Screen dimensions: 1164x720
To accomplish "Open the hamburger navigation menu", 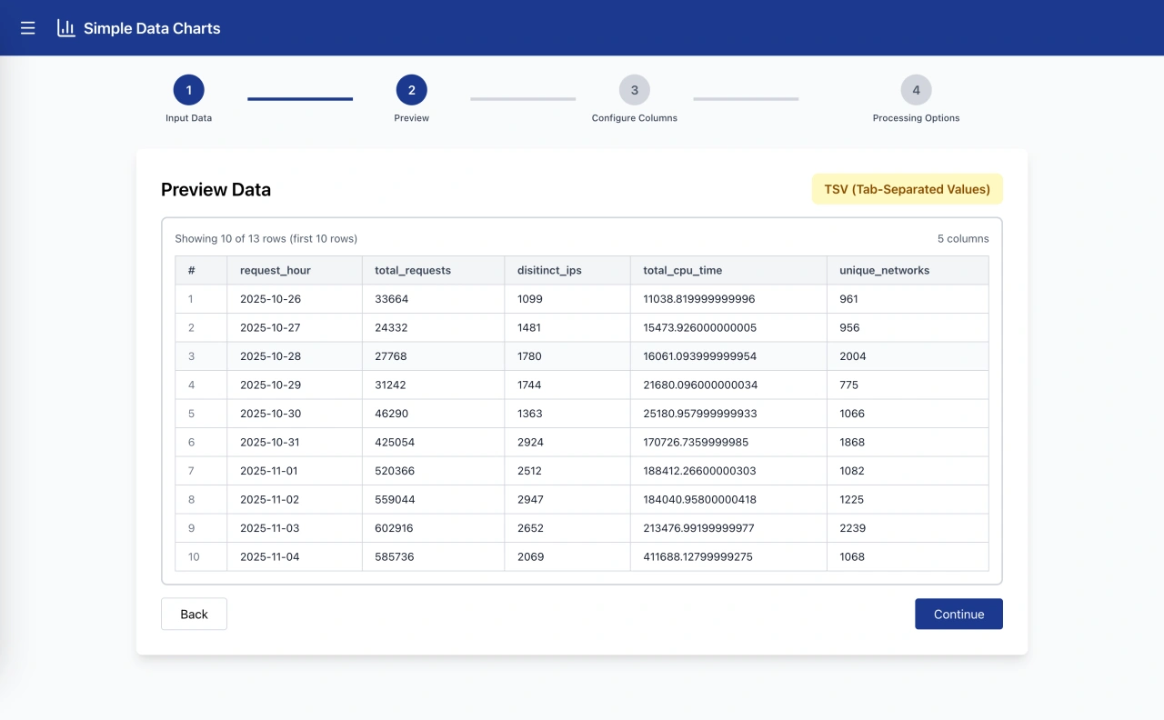I will click(x=27, y=27).
